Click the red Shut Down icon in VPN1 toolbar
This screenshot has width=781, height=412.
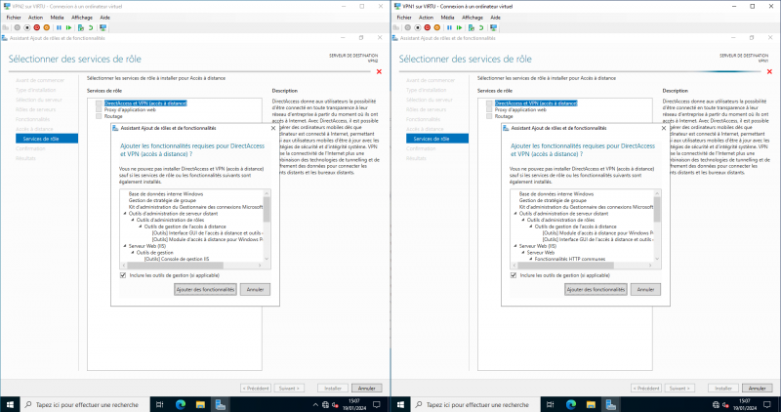(428, 28)
